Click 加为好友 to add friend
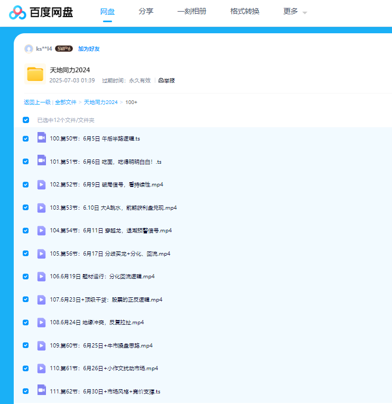This screenshot has height=404, width=392. [89, 49]
